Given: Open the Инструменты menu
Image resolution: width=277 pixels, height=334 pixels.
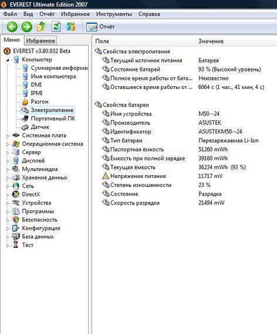Looking at the screenshot, I should (114, 14).
